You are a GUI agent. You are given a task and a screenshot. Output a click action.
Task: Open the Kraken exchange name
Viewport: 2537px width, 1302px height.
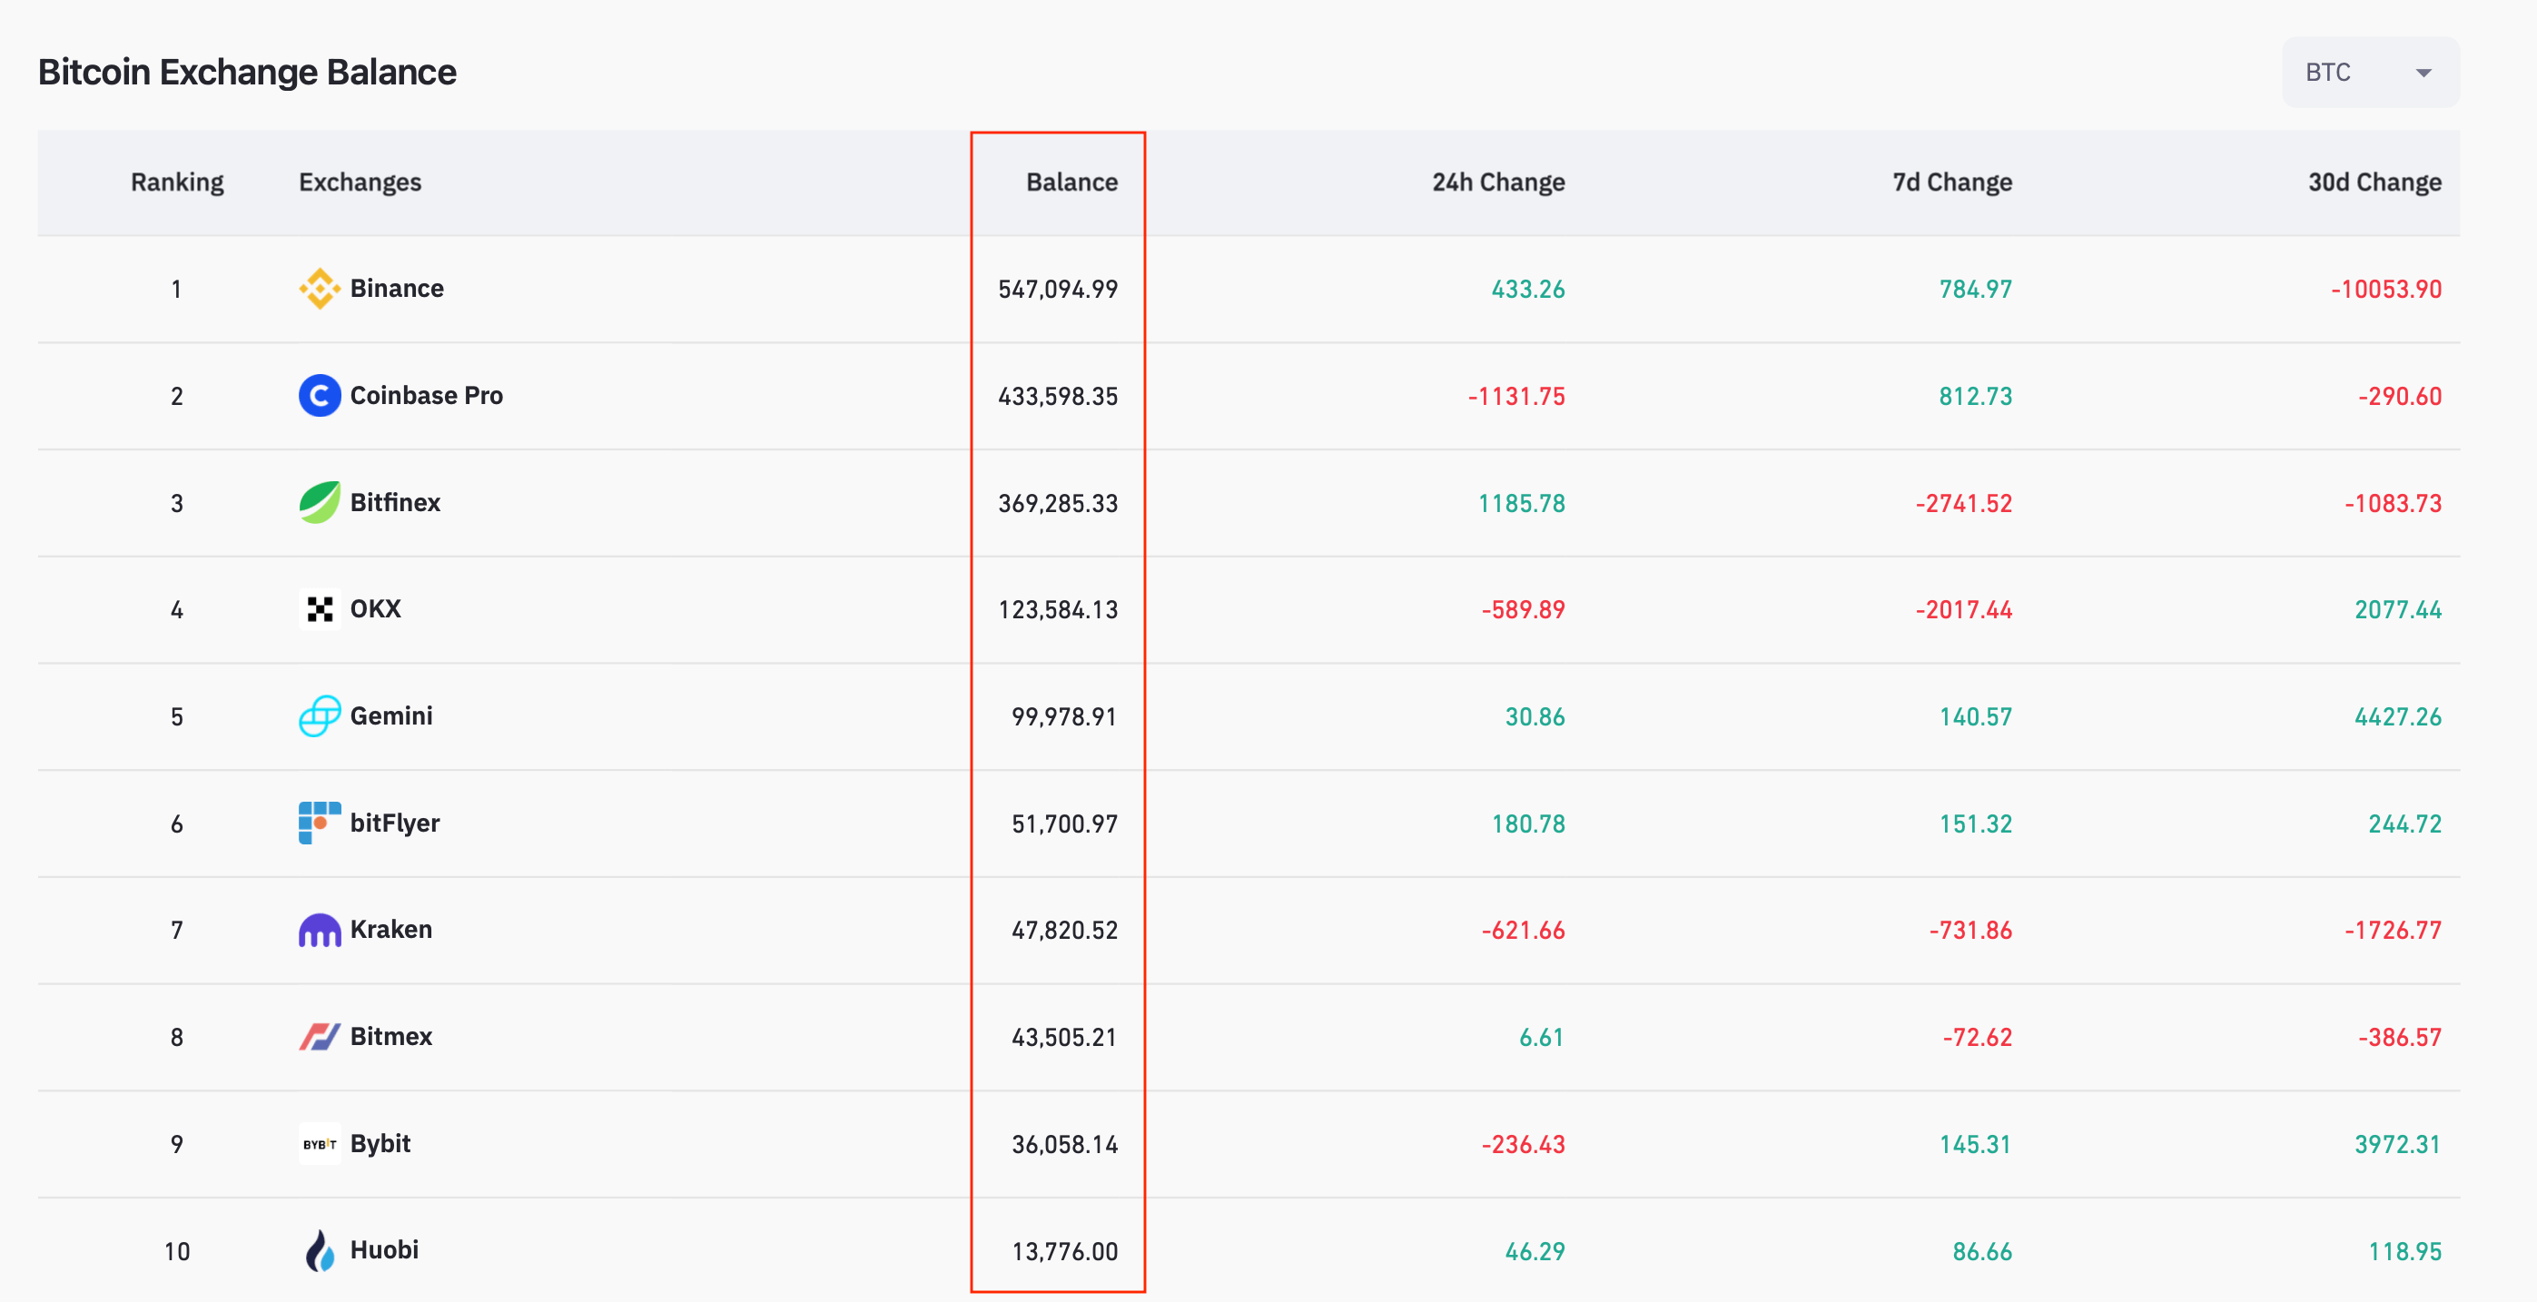[391, 930]
